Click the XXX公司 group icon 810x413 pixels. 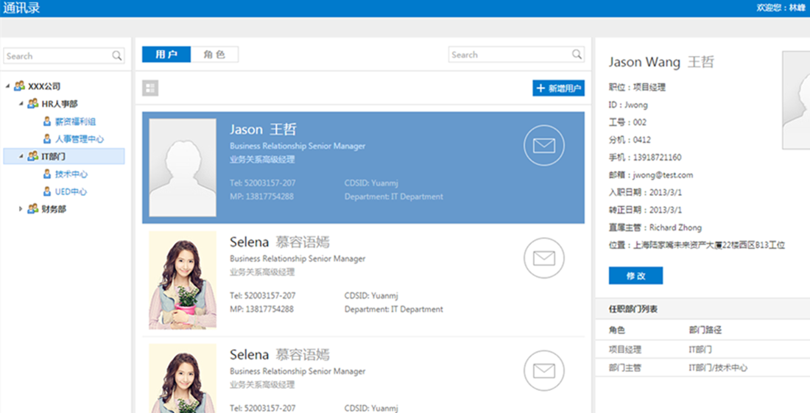point(20,86)
